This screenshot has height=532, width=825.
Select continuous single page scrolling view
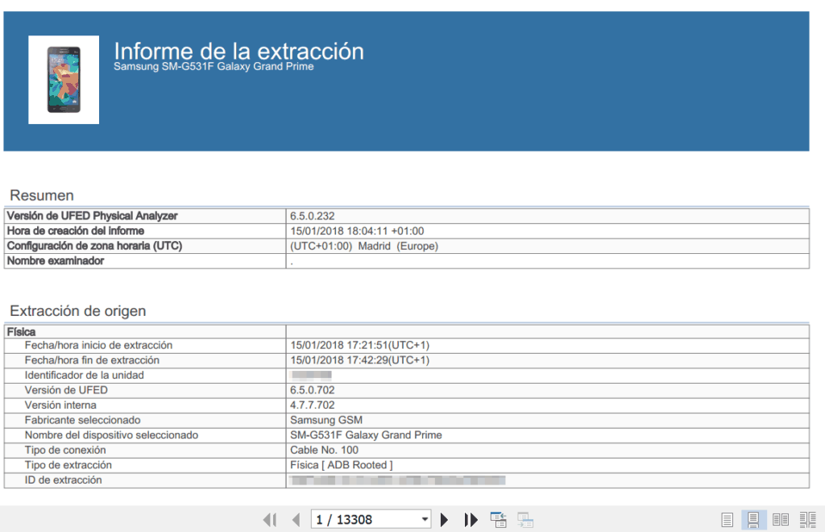point(753,520)
